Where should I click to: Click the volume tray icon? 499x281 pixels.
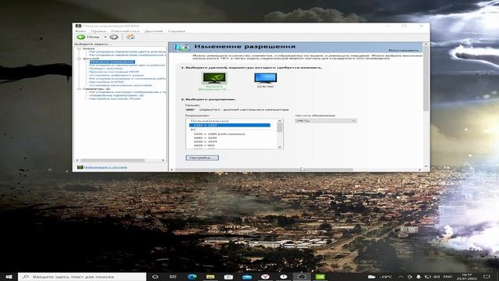(437, 277)
